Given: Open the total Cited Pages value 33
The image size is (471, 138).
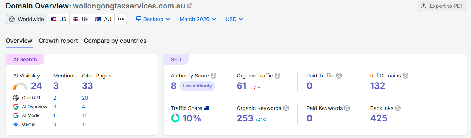Looking at the screenshot, I should [x=87, y=86].
